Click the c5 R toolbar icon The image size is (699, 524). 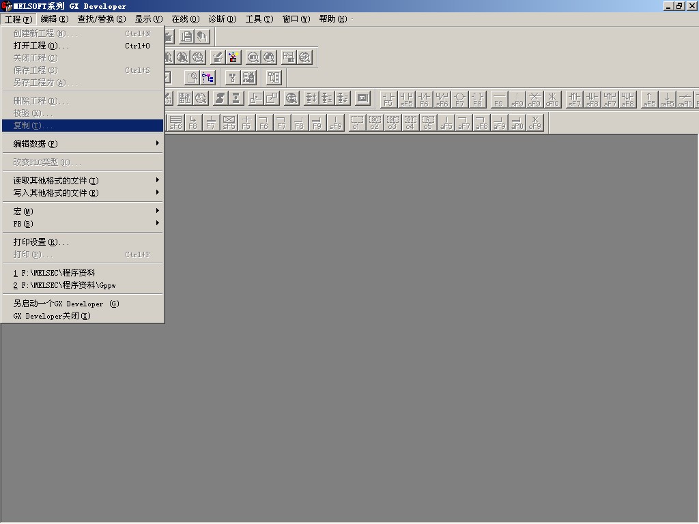[x=428, y=123]
